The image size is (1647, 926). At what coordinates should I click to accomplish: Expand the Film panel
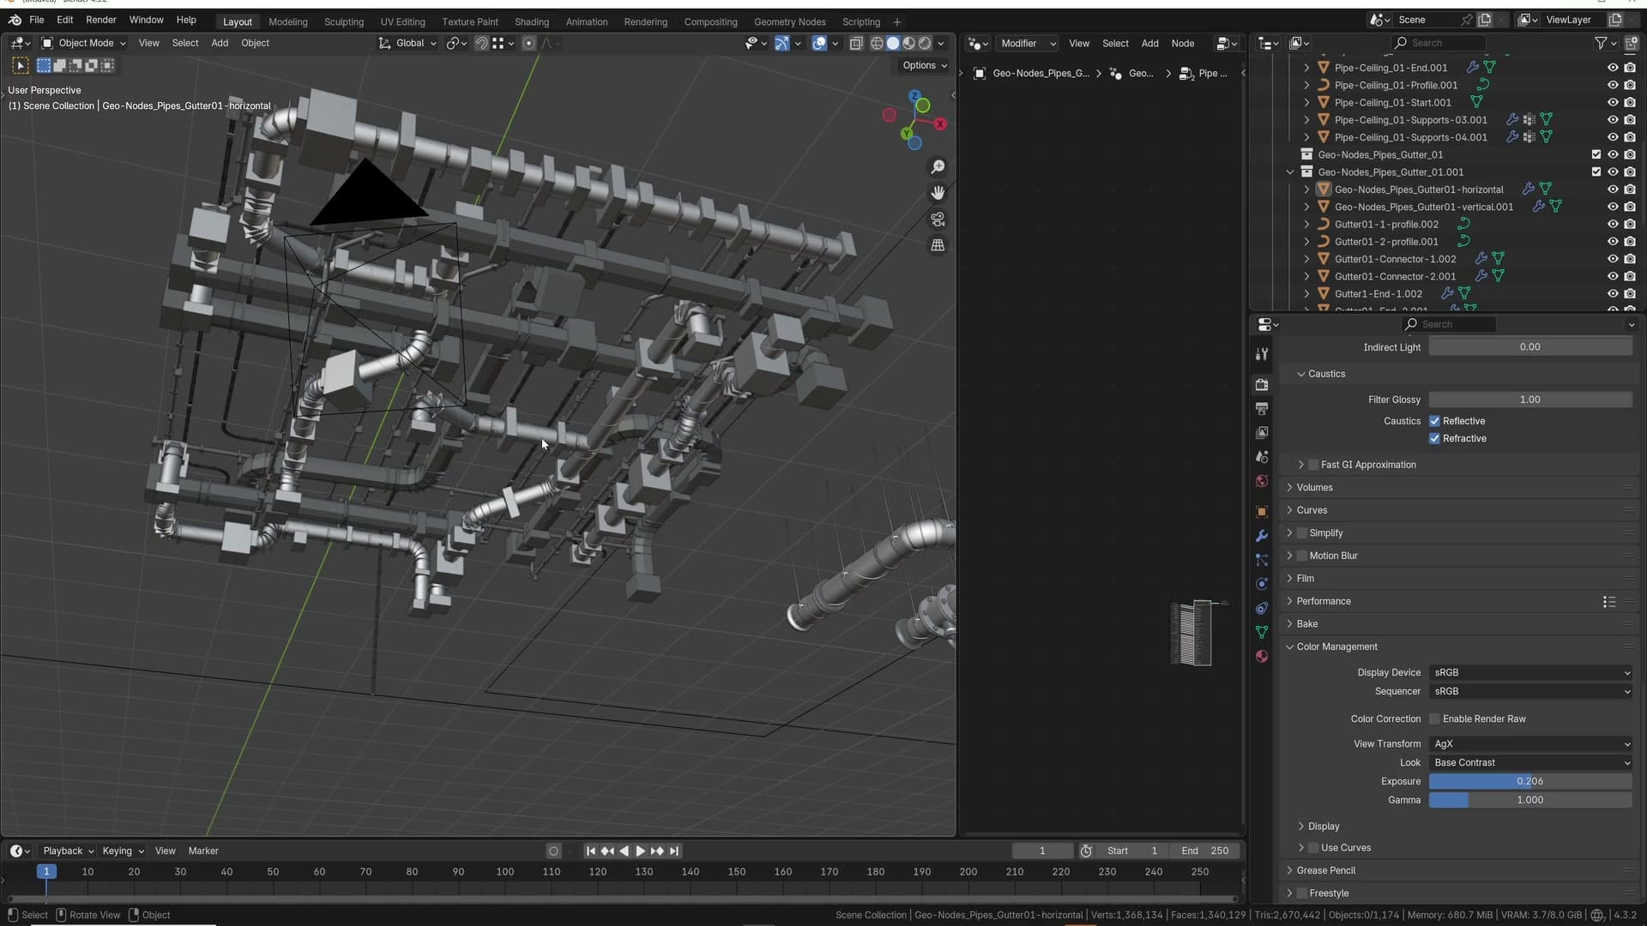tap(1289, 579)
